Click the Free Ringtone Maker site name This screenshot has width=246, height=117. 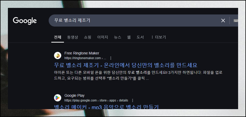[82, 53]
